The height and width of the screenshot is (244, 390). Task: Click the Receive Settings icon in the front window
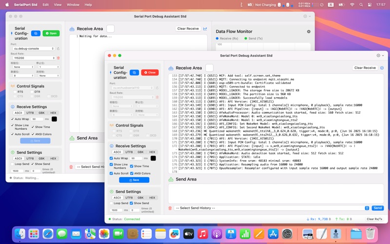[x=112, y=146]
